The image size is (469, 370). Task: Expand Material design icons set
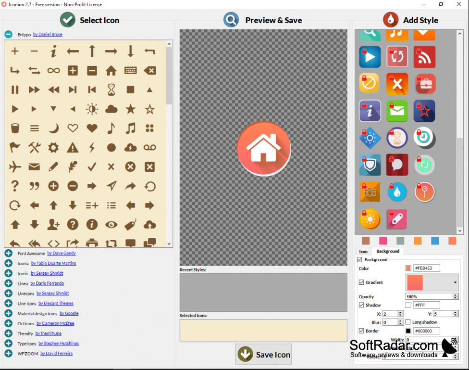pos(8,313)
